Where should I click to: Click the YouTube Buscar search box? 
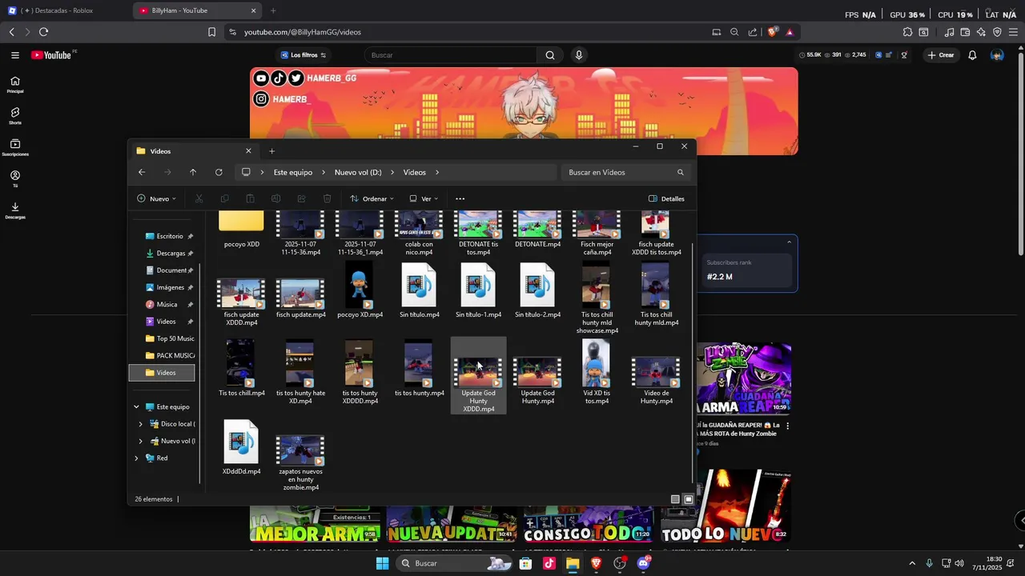tap(450, 55)
